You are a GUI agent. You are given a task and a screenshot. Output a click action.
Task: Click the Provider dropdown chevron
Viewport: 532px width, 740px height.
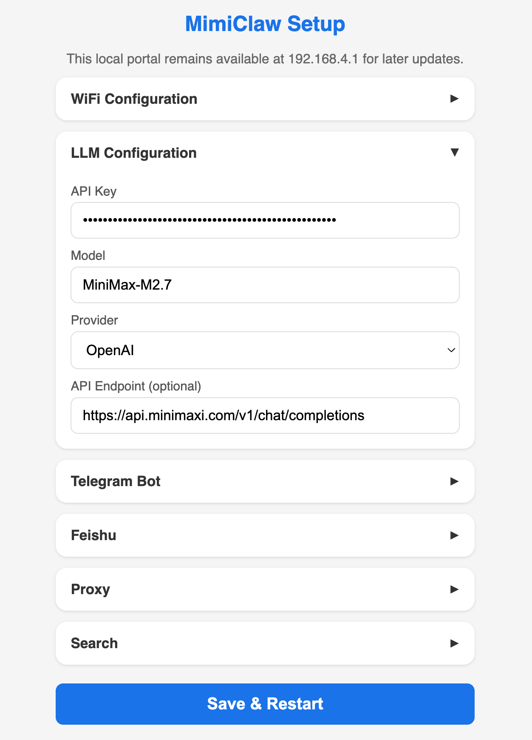pyautogui.click(x=451, y=350)
